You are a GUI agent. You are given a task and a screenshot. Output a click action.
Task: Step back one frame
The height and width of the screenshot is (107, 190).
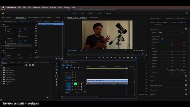pyautogui.click(x=103, y=58)
